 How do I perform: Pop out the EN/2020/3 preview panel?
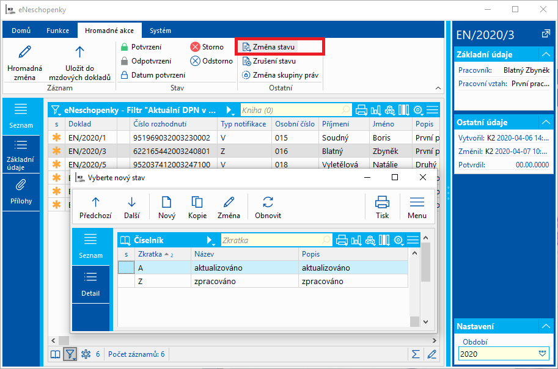[x=546, y=34]
